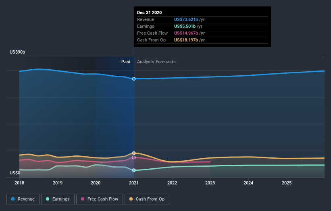Toggle the Free Cash Flow legend button
The height and width of the screenshot is (211, 331).
click(x=100, y=199)
